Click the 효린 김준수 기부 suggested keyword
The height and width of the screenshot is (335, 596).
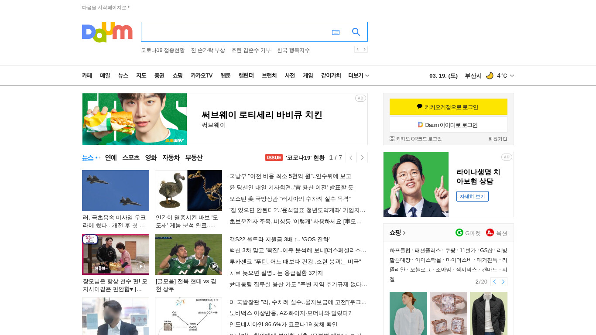point(251,50)
